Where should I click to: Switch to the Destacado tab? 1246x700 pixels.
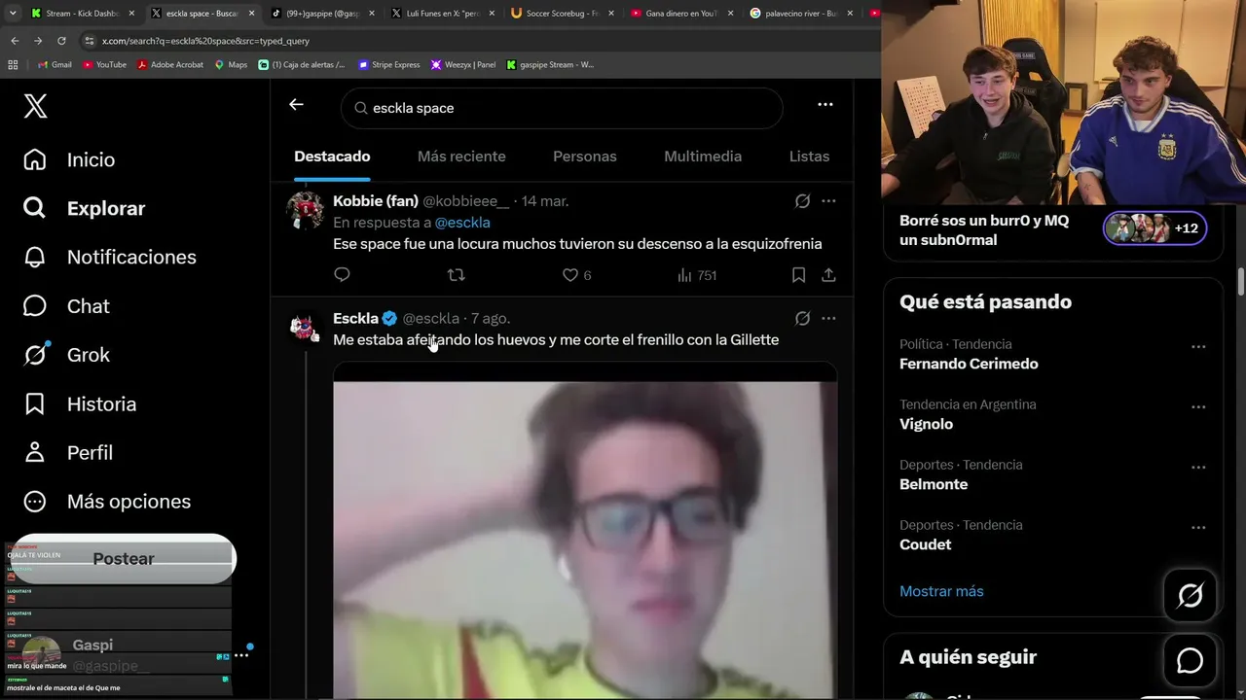pyautogui.click(x=332, y=157)
